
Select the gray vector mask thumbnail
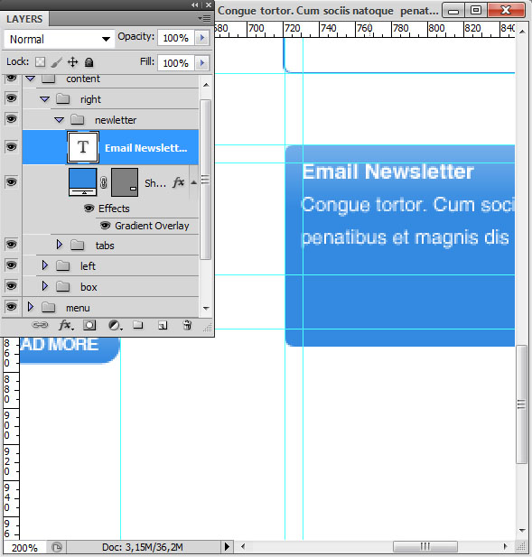(x=125, y=182)
